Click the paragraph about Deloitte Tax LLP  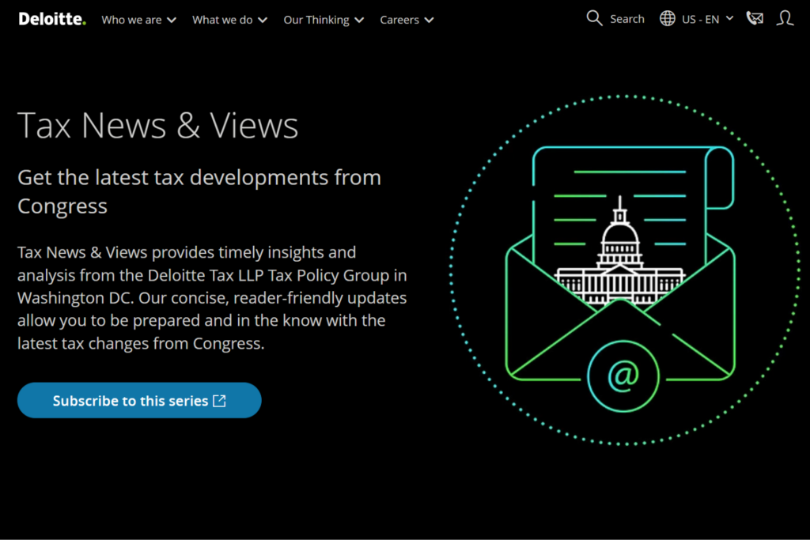(x=212, y=298)
